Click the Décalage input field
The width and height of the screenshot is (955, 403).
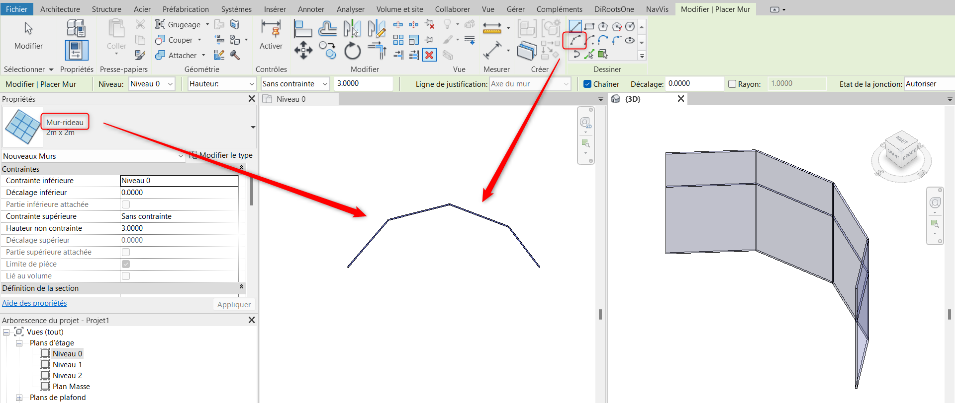coord(694,84)
